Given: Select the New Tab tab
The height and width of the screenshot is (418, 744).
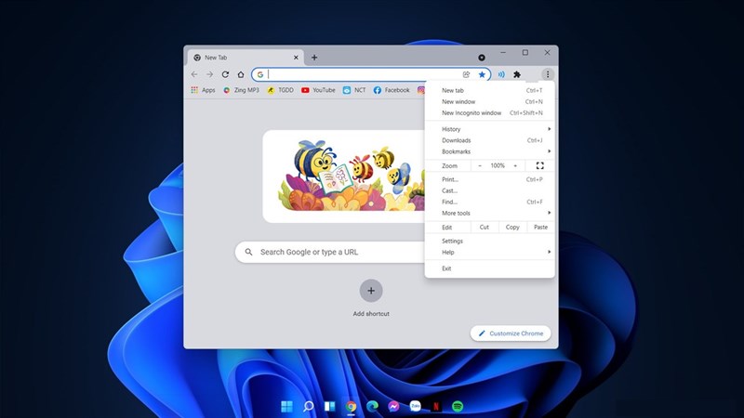Looking at the screenshot, I should coord(246,58).
